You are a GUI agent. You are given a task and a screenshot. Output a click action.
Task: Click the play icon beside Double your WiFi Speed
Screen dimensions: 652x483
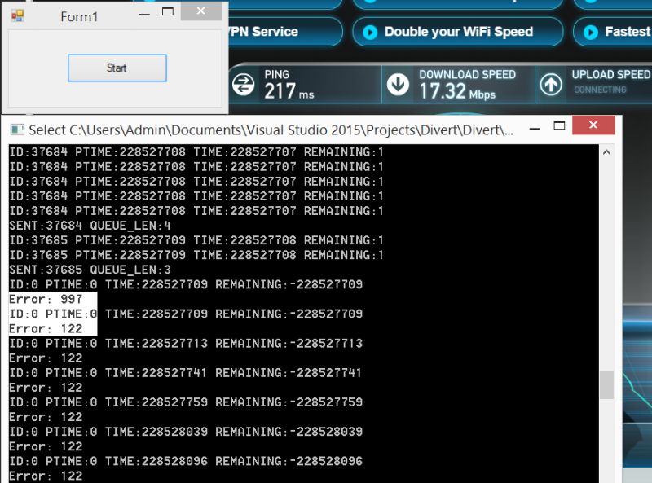click(371, 33)
